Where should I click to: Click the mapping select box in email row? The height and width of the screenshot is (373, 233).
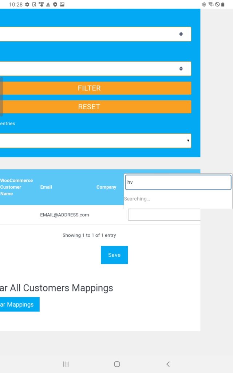pos(165,215)
